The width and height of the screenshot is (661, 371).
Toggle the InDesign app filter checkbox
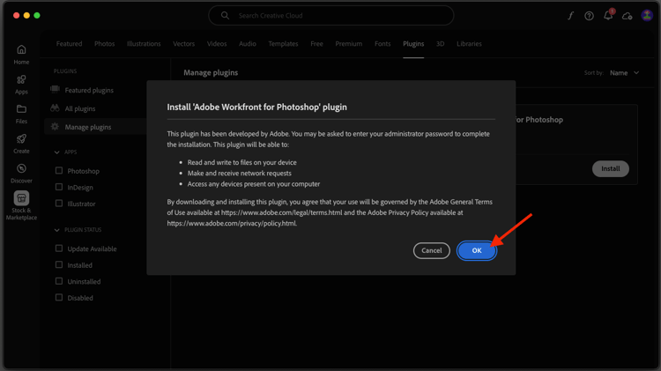tap(59, 187)
